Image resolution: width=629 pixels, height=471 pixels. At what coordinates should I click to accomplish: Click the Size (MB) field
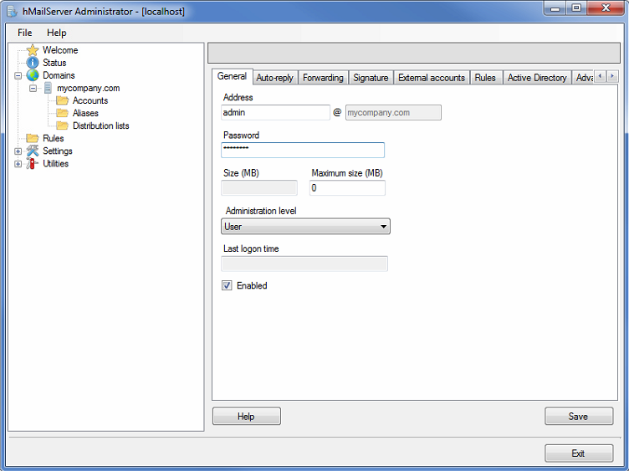click(259, 187)
